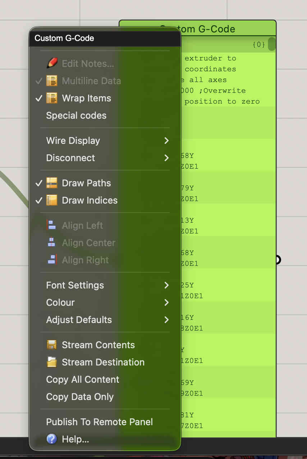Disable the Draw Indices checkmark
The width and height of the screenshot is (307, 459).
pos(39,200)
